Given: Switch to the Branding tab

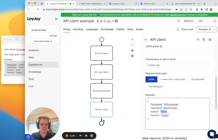Looking at the screenshot, I should (78, 29).
